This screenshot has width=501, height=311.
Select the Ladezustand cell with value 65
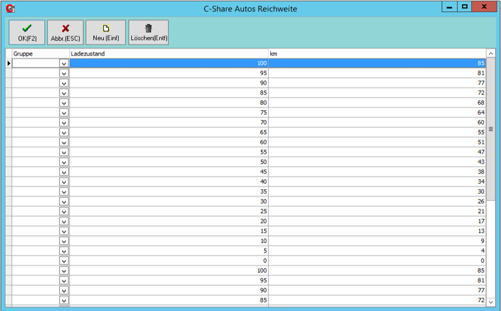(169, 132)
